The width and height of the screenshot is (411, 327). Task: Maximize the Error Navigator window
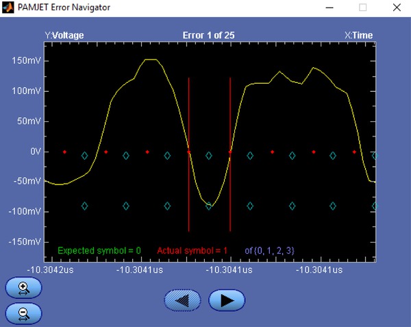[x=363, y=8]
